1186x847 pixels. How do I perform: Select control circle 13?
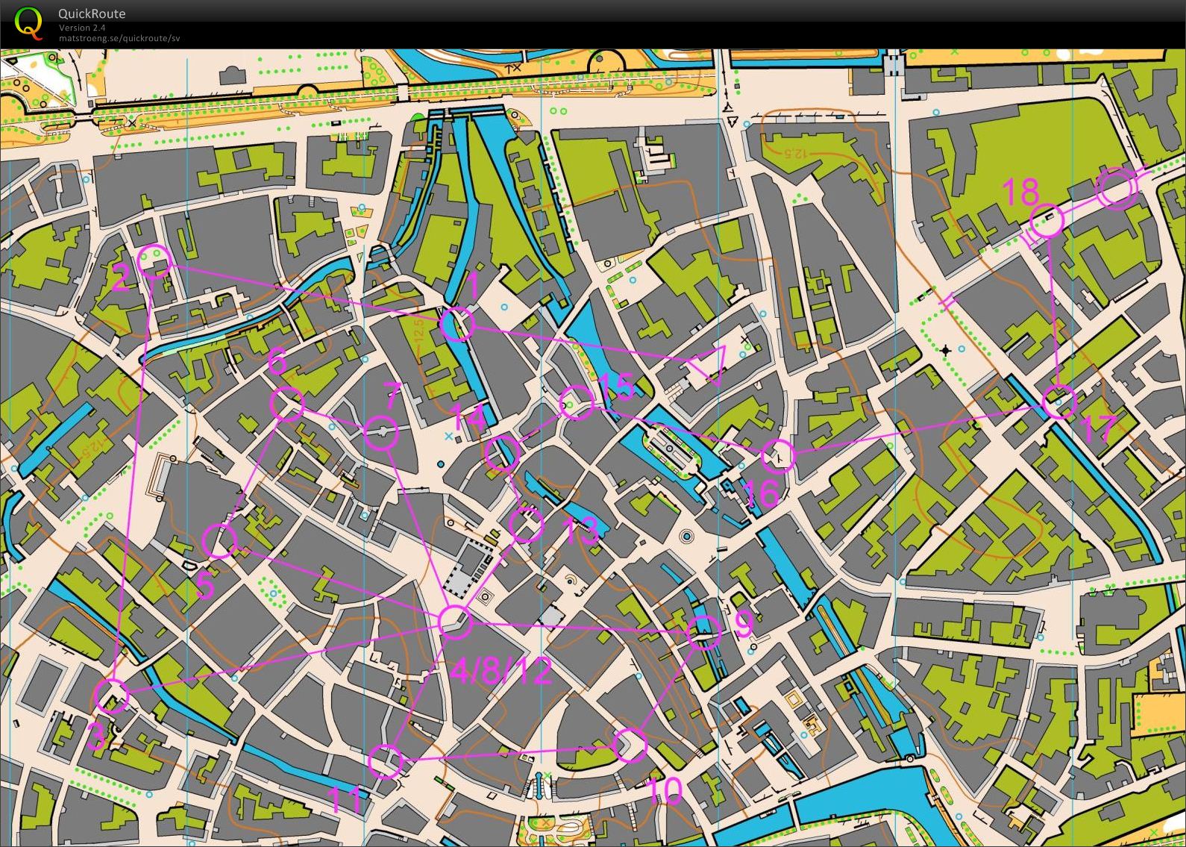pyautogui.click(x=527, y=525)
